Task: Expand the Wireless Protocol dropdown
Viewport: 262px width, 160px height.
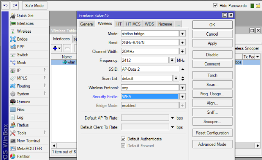Action: coord(183,88)
